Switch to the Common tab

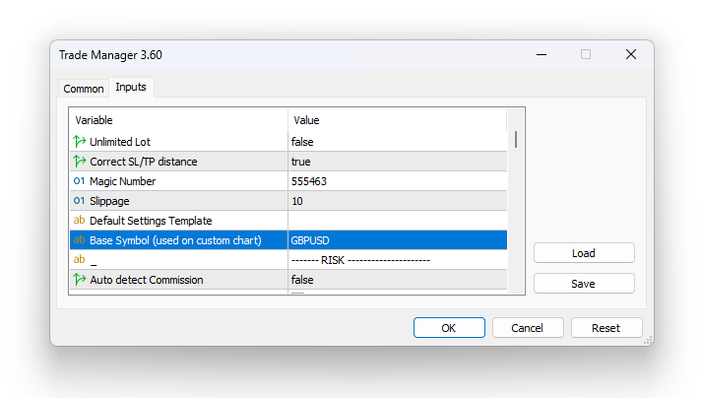click(x=84, y=89)
